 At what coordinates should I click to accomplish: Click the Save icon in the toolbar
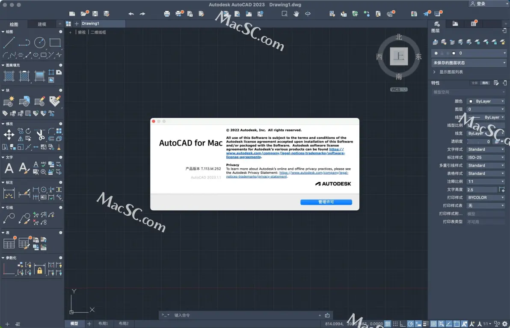click(x=95, y=14)
